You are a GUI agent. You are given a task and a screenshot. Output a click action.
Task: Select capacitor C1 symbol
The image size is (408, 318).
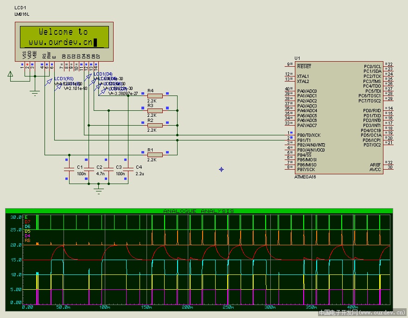tap(69, 170)
